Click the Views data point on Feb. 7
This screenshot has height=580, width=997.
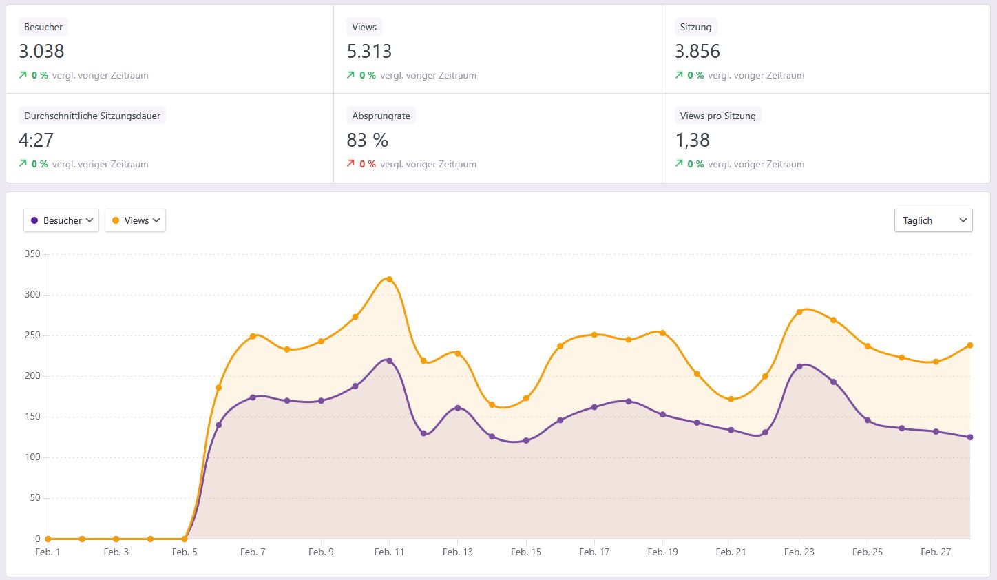click(x=253, y=336)
